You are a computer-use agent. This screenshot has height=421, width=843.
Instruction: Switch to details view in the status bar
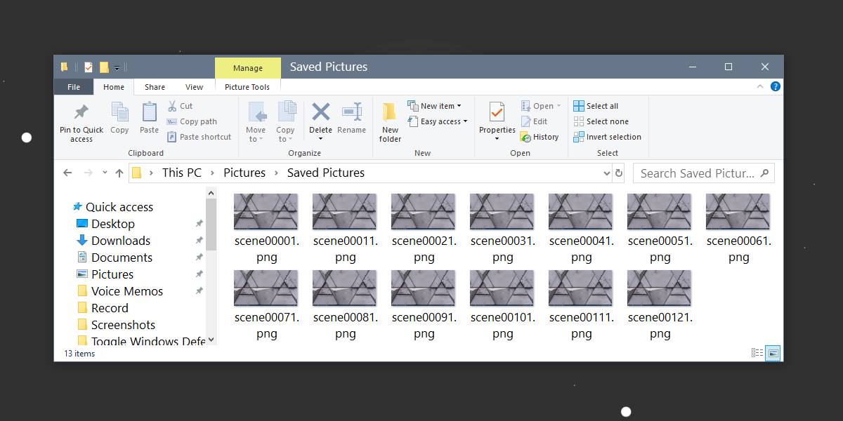tap(757, 353)
